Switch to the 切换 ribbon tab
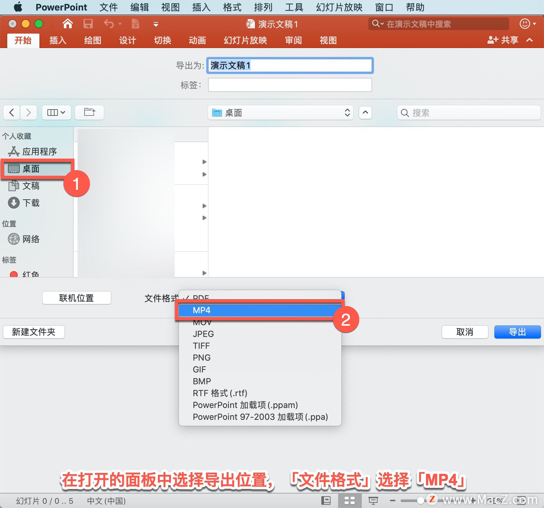The image size is (544, 508). [162, 40]
